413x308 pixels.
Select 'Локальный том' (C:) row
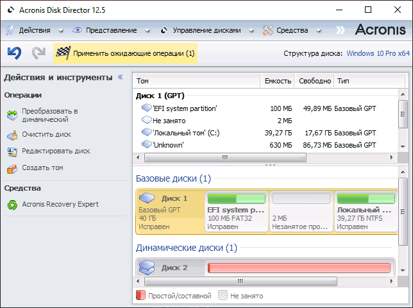pyautogui.click(x=266, y=133)
